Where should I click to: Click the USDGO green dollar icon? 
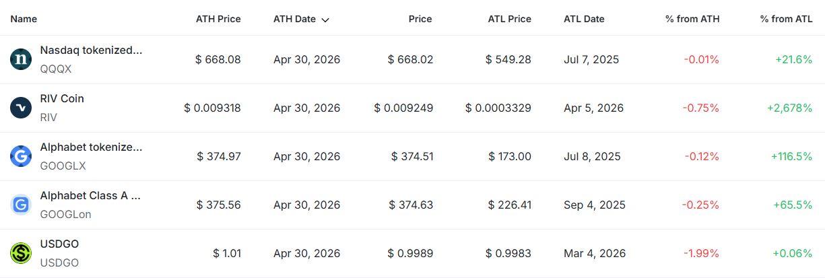pos(21,253)
